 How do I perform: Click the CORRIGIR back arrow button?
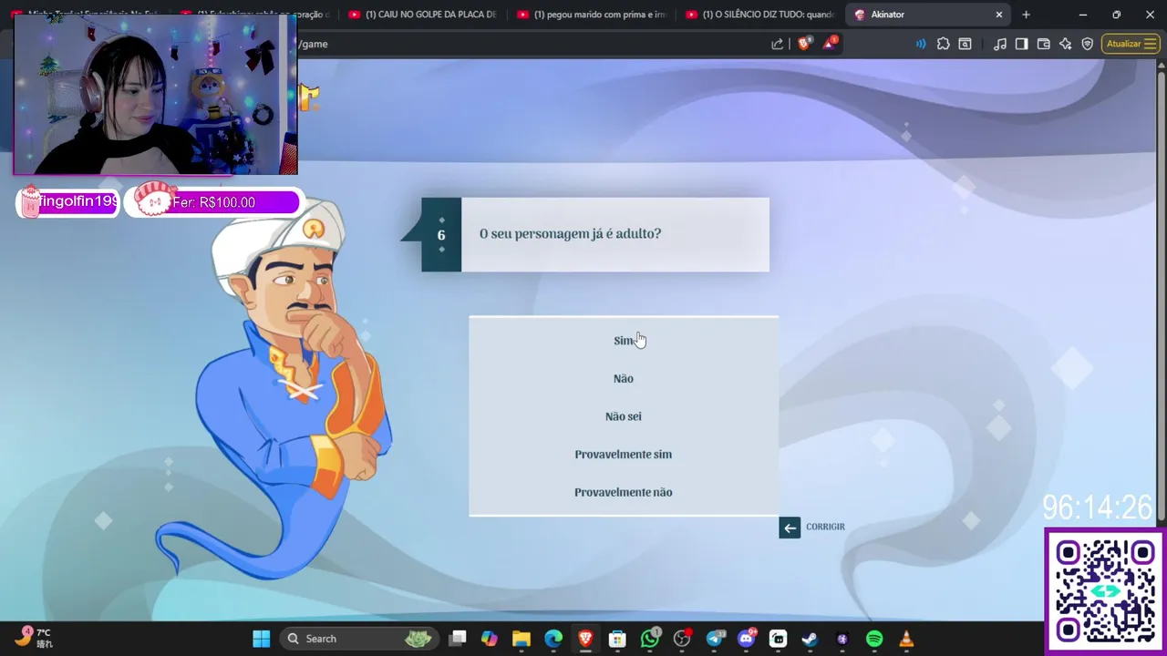[x=790, y=528]
